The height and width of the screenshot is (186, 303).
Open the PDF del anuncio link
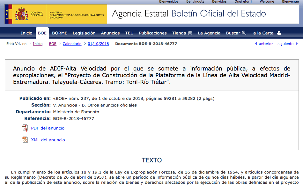click(48, 128)
